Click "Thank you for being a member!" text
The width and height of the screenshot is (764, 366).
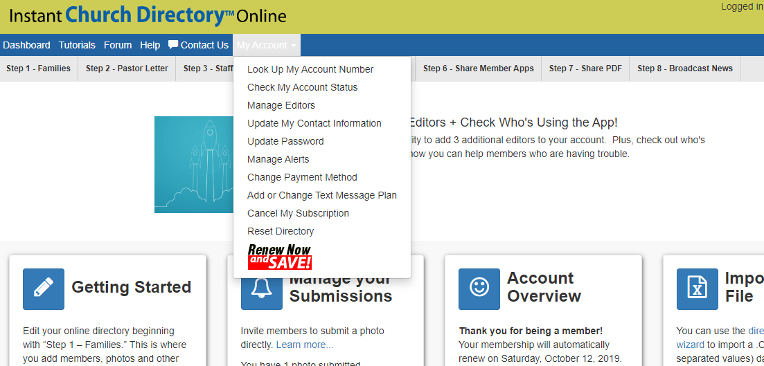pyautogui.click(x=531, y=331)
